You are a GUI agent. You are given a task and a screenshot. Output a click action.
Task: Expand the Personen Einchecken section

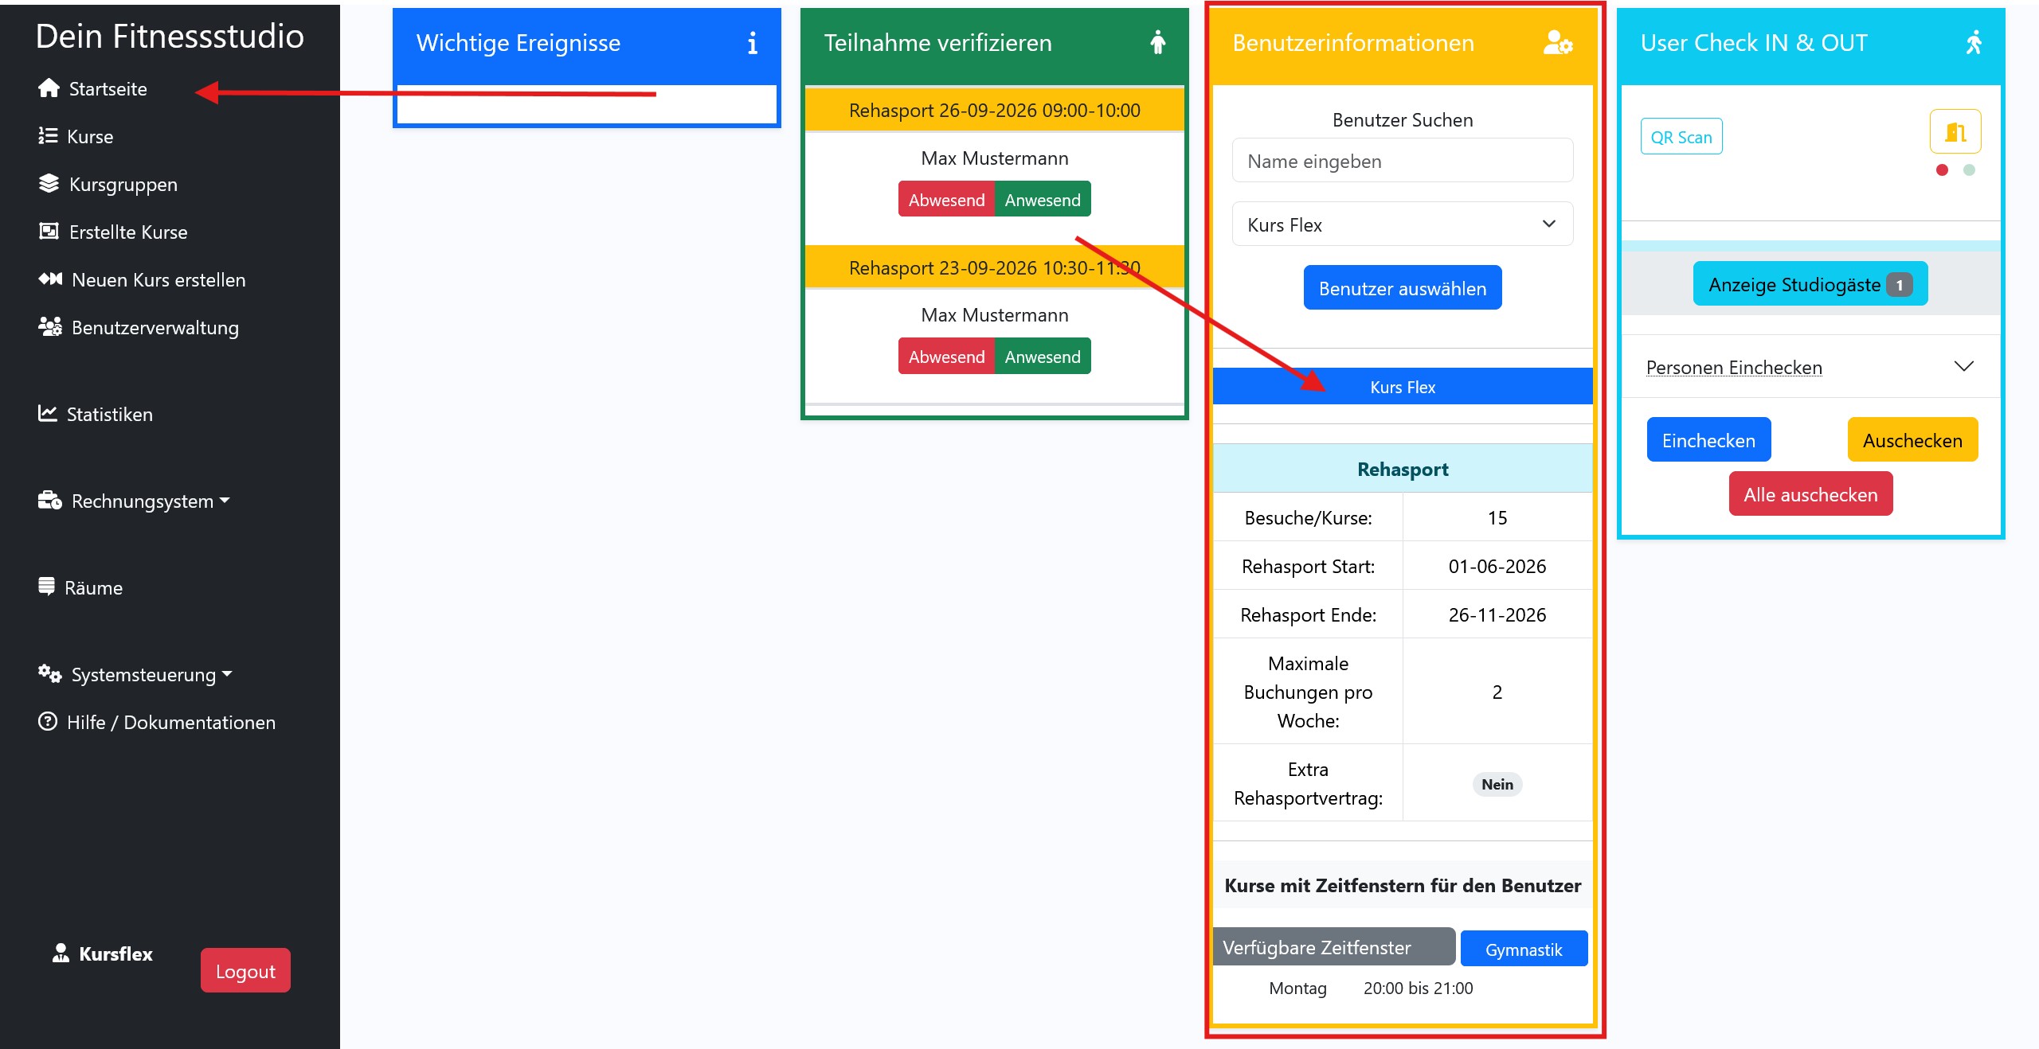point(1810,367)
